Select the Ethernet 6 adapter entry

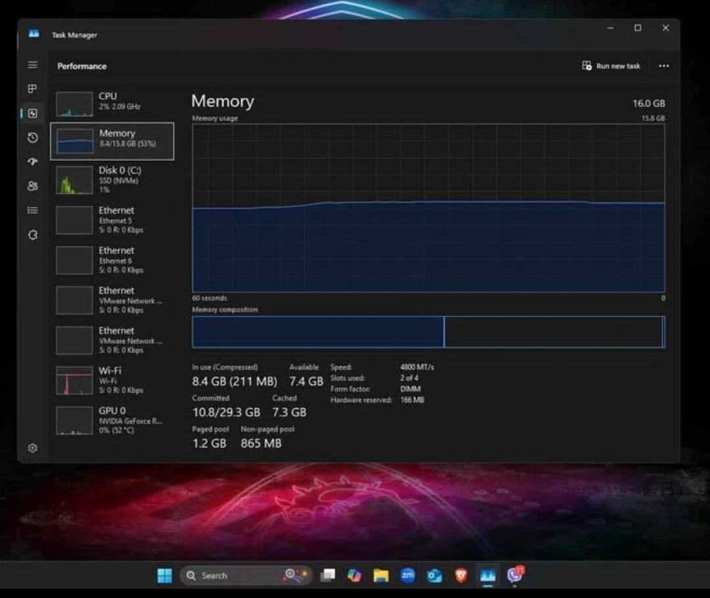pos(112,260)
